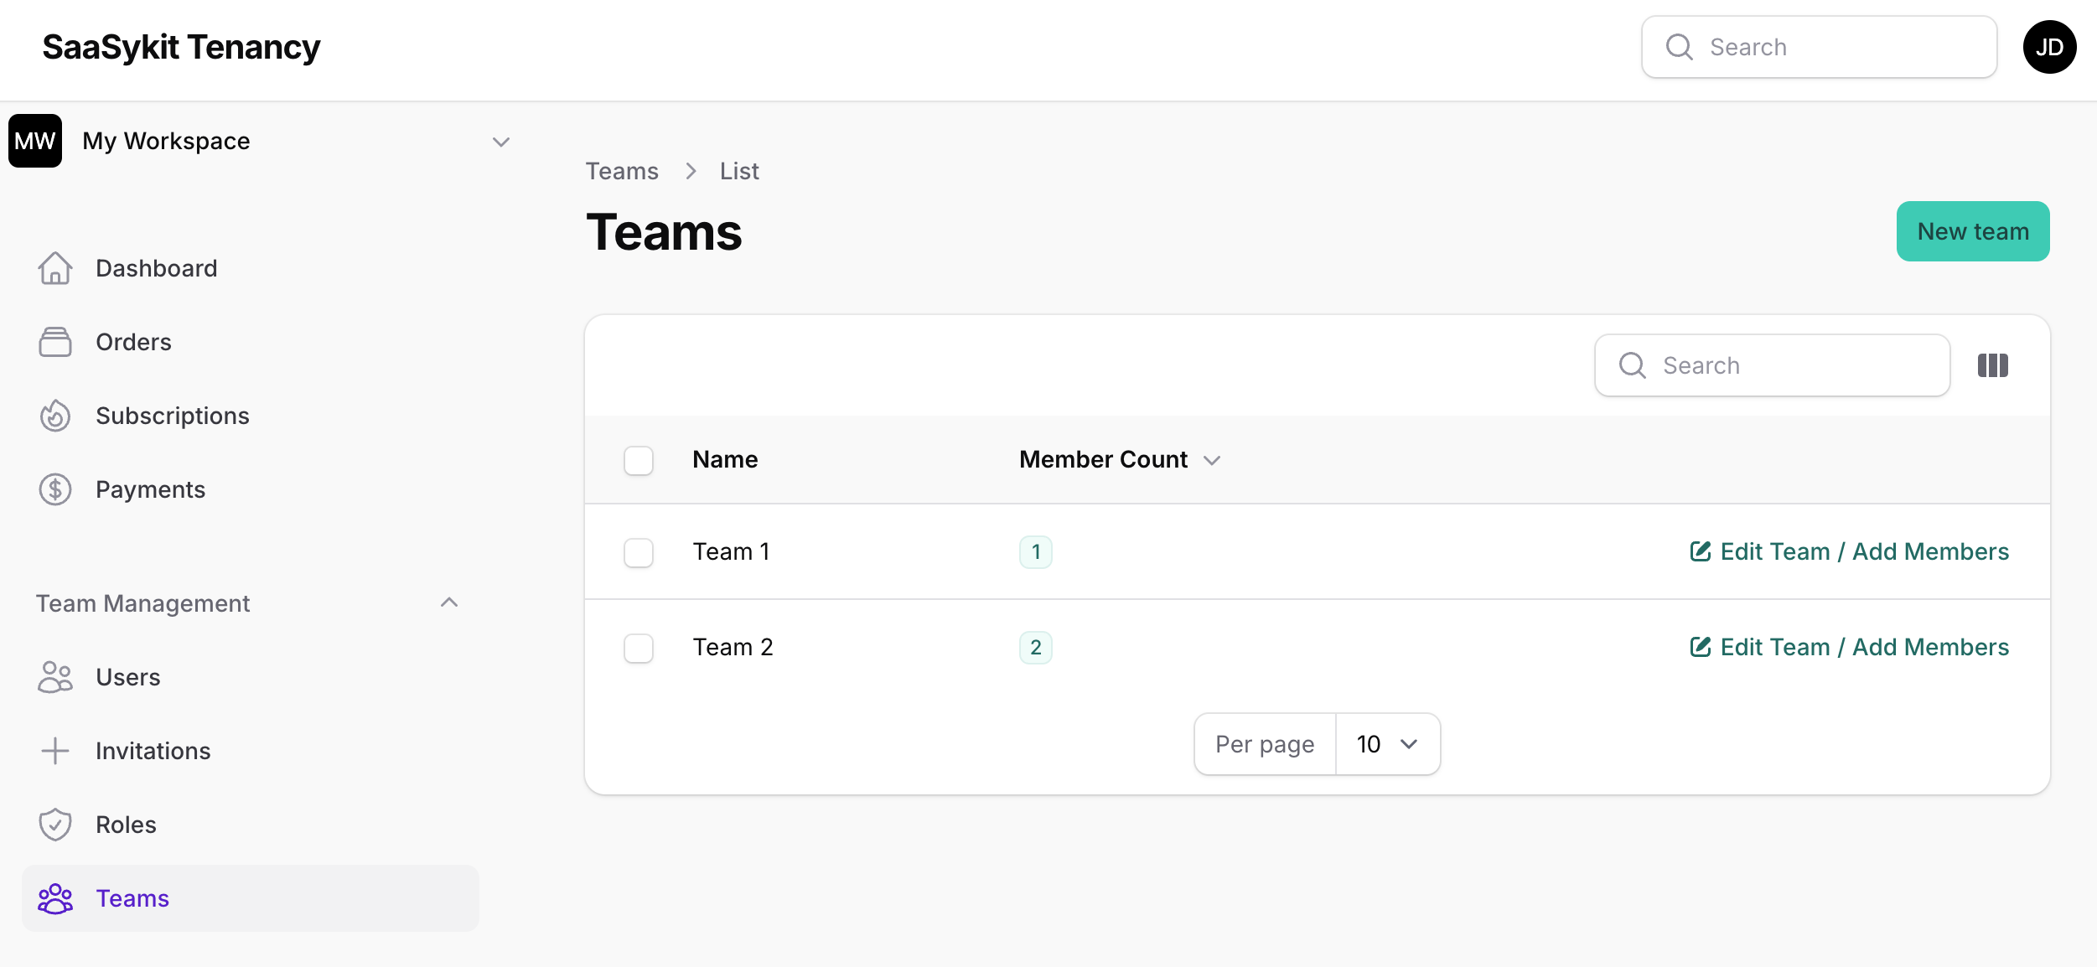This screenshot has height=967, width=2097.
Task: Select the Team 2 row checkbox
Action: (639, 648)
